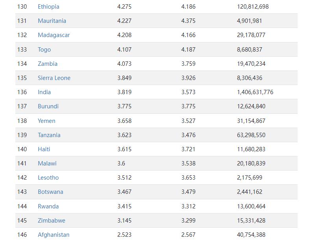313x247 pixels.
Task: Open the Afghanistan link
Action: tap(54, 235)
